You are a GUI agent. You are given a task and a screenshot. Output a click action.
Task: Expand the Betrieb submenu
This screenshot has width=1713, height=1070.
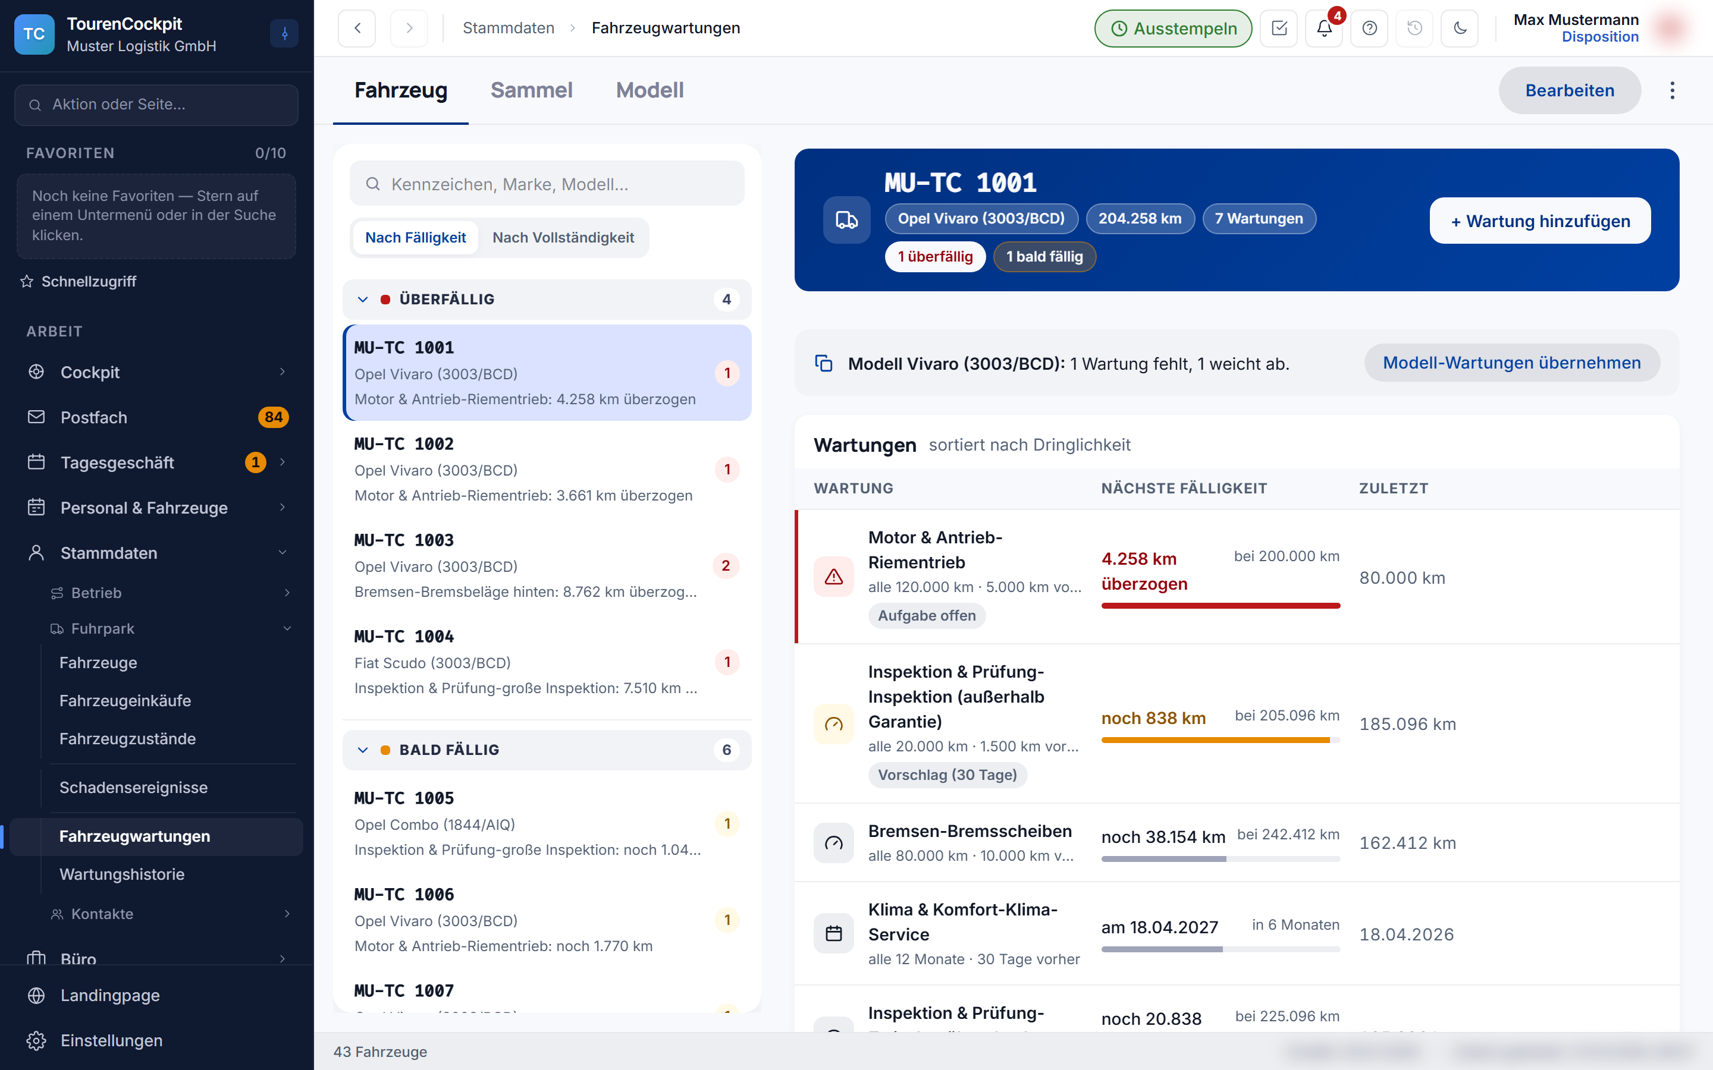170,593
